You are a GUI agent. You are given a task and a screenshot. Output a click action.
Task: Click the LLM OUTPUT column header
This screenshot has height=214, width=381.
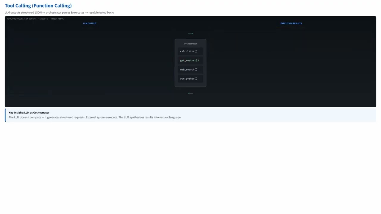click(90, 23)
